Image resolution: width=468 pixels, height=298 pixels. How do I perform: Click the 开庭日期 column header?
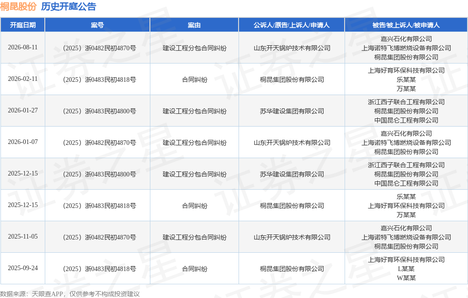23,25
